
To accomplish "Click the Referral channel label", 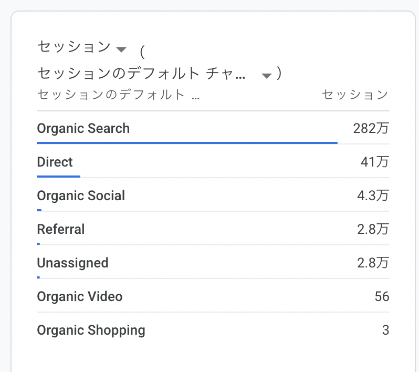I will [61, 230].
